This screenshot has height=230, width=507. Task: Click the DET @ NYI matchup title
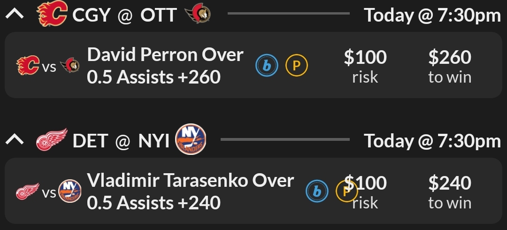tap(121, 140)
